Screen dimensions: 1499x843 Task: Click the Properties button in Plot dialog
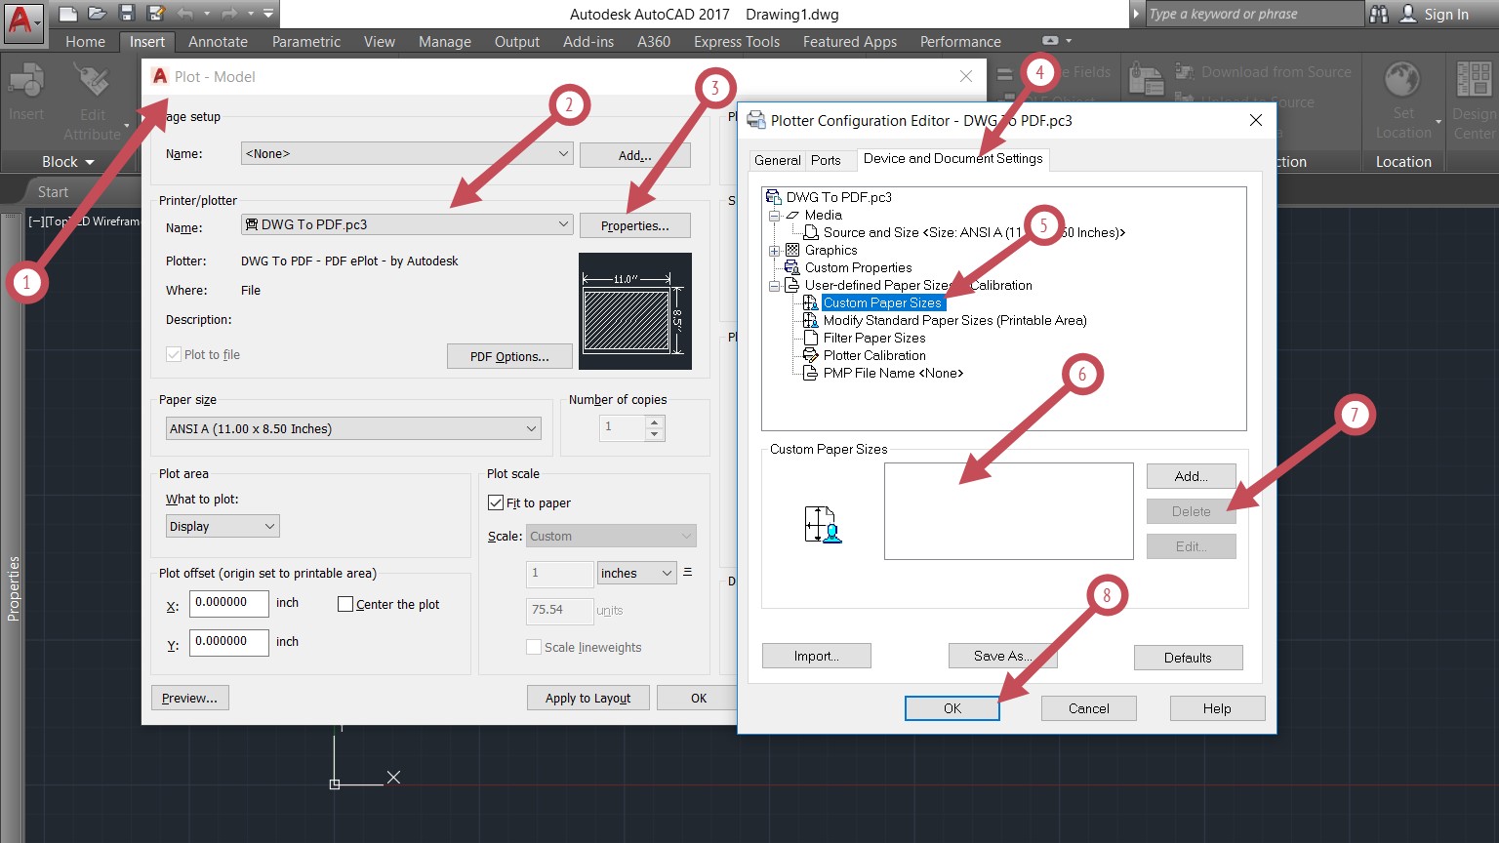pyautogui.click(x=635, y=225)
